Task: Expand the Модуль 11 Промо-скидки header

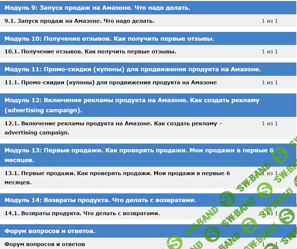Action: (x=148, y=69)
